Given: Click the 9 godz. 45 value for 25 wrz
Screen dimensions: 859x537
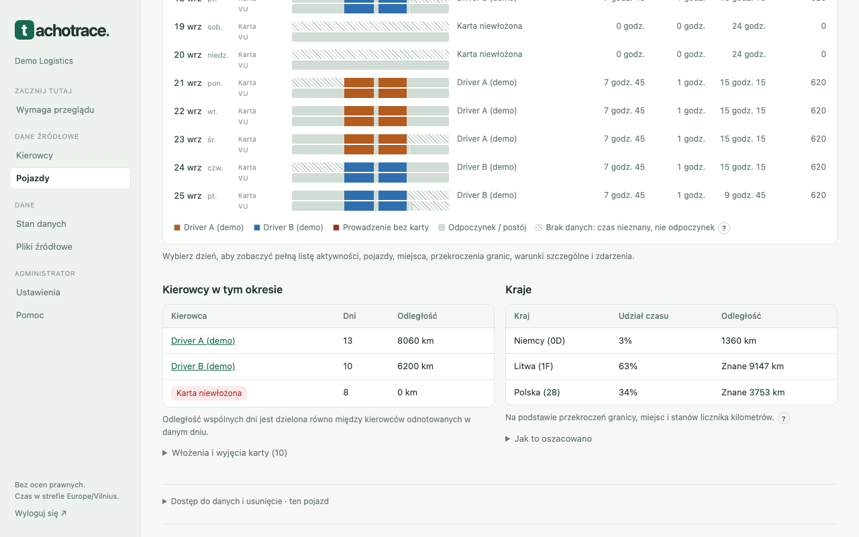Looking at the screenshot, I should pyautogui.click(x=746, y=196).
